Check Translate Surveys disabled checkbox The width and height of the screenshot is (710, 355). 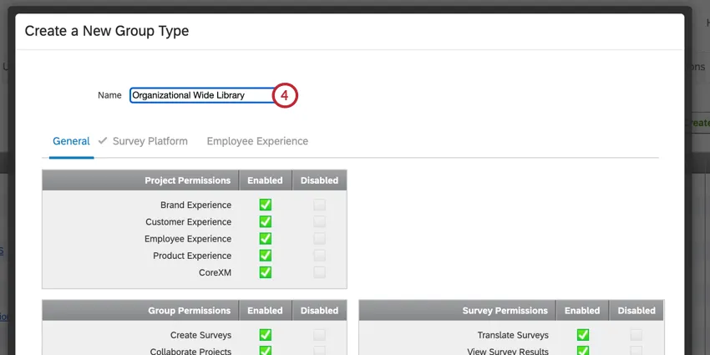tap(636, 335)
